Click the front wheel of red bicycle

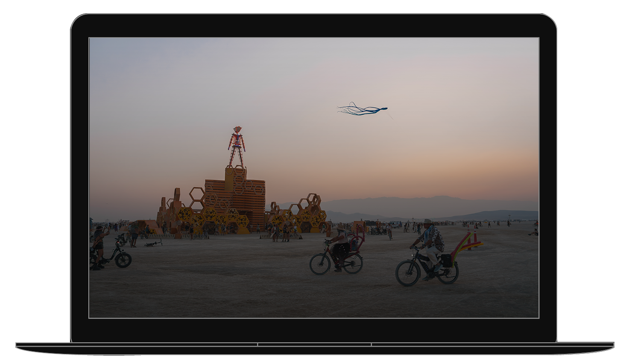pyautogui.click(x=320, y=264)
